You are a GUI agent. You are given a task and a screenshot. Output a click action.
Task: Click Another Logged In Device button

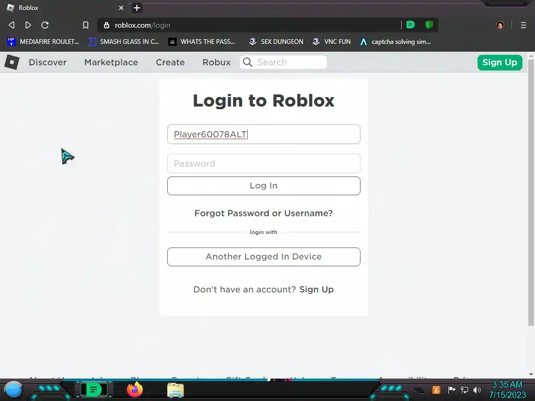(264, 257)
